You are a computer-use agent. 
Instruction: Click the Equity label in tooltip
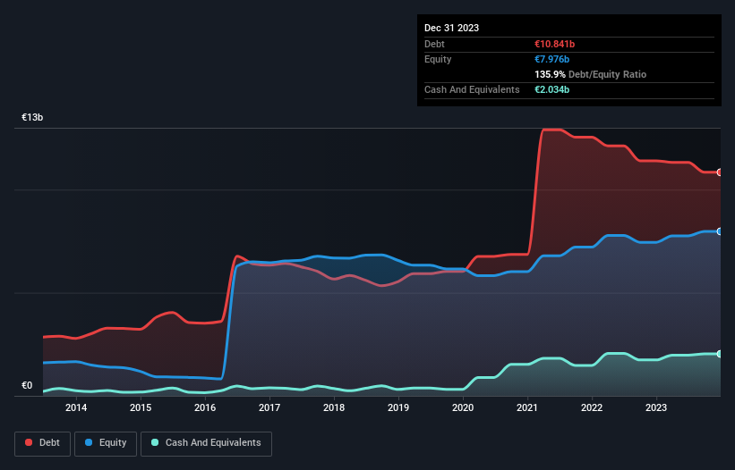(438, 59)
